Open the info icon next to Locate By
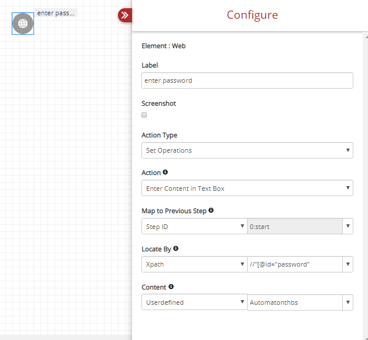 (176, 248)
